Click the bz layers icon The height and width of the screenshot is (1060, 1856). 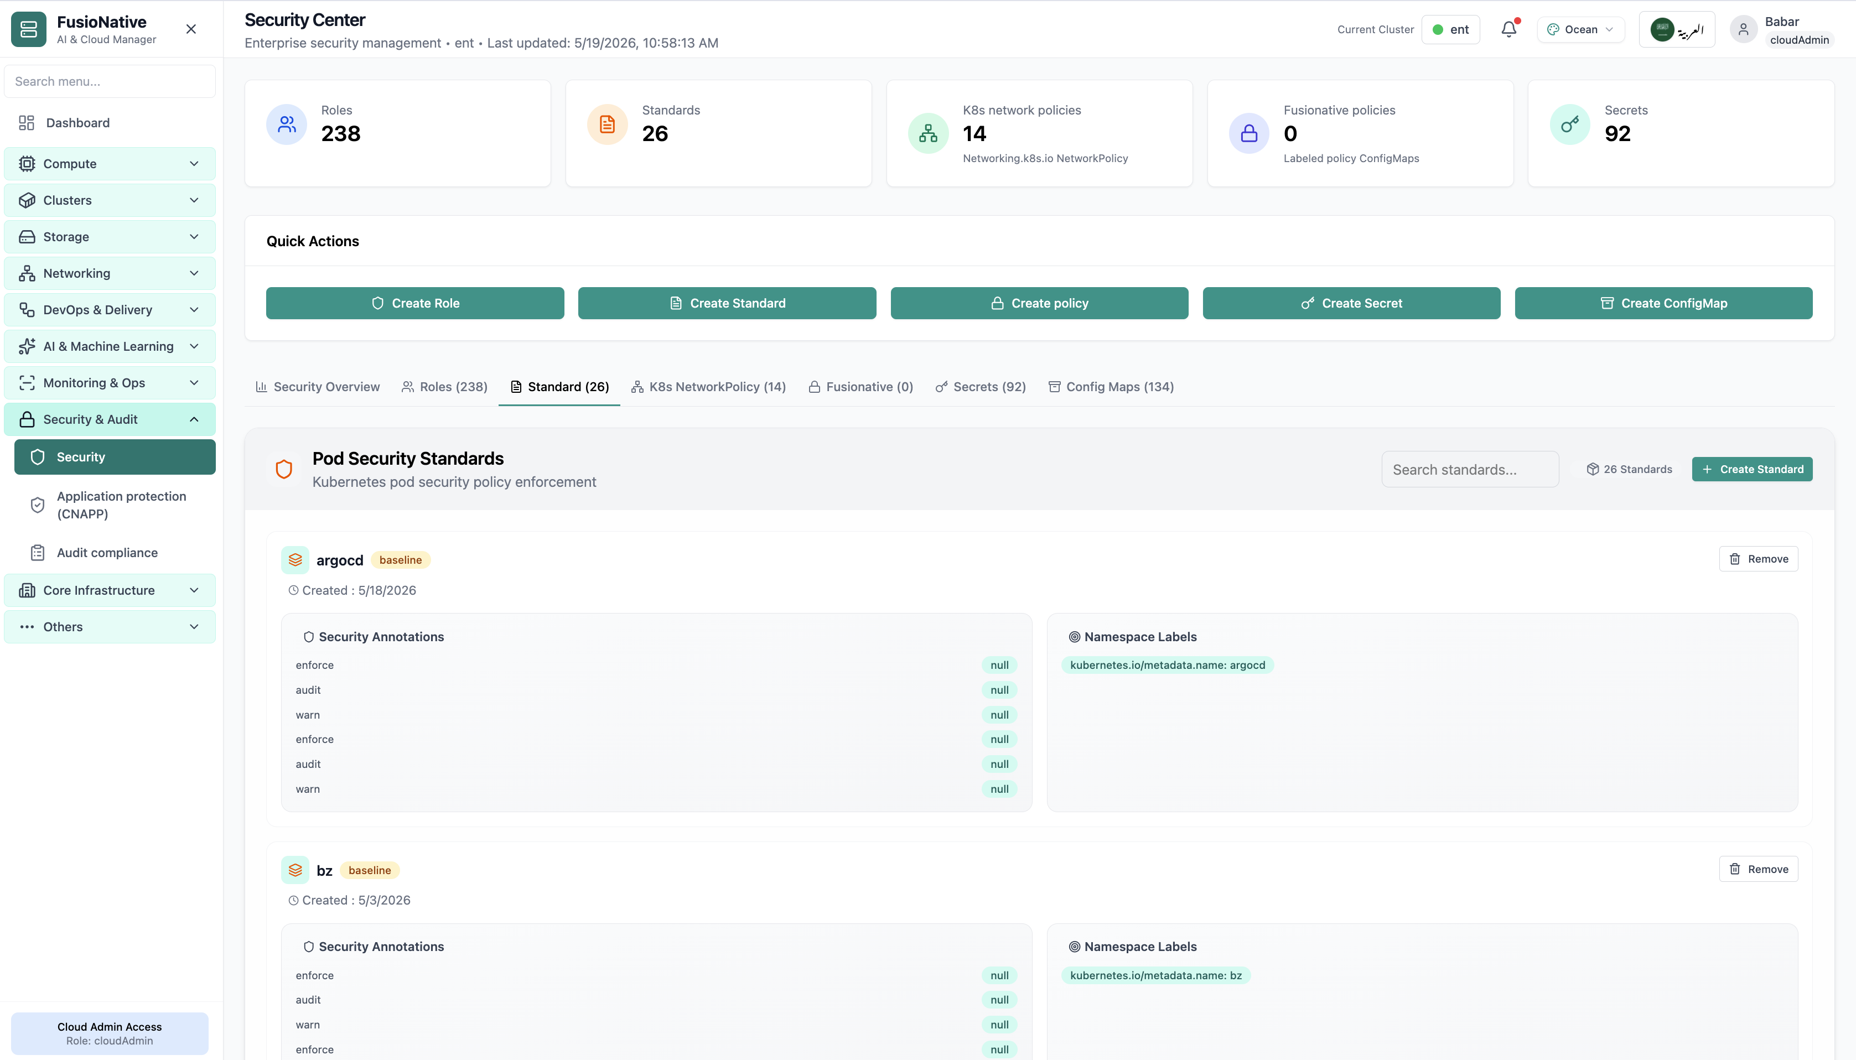[295, 870]
